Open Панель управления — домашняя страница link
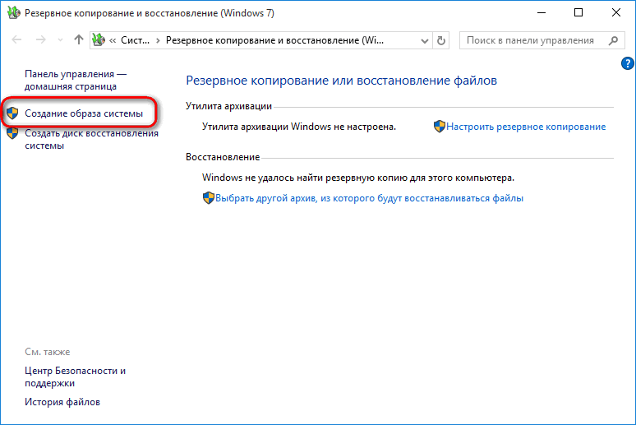The width and height of the screenshot is (636, 425). [x=76, y=80]
